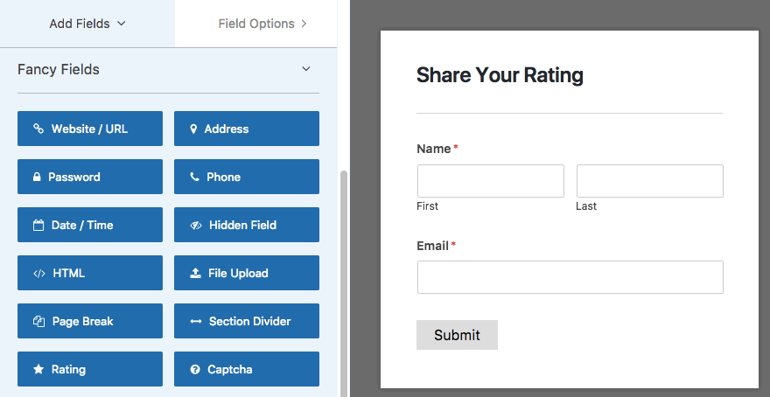Viewport: 770px width, 397px height.
Task: Add a Section Divider field
Action: [x=247, y=321]
